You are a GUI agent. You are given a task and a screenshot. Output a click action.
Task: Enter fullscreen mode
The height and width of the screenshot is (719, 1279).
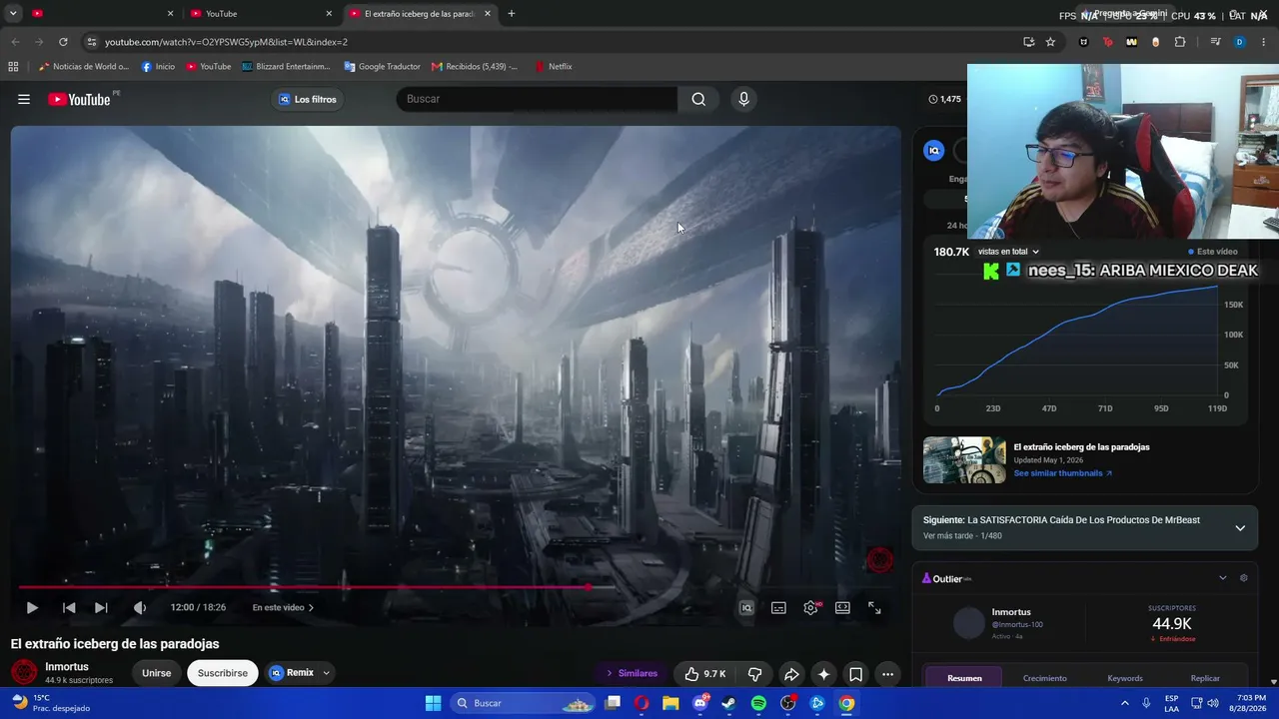pos(874,607)
